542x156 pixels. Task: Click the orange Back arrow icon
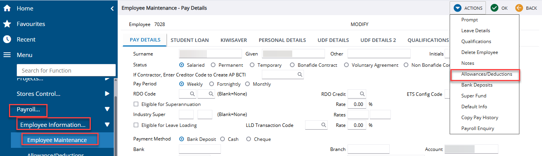519,8
